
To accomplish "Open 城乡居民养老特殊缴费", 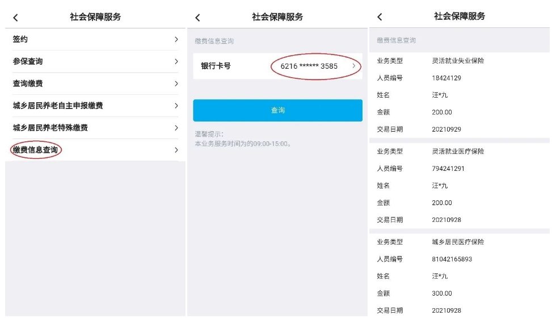I will [95, 128].
